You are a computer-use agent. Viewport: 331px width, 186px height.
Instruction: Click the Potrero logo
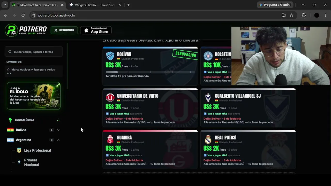pyautogui.click(x=26, y=30)
